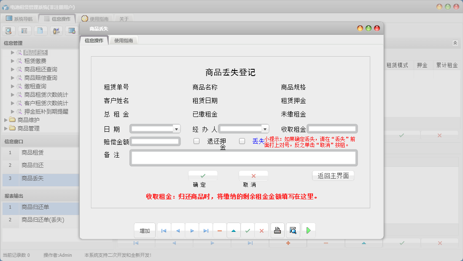
Task: Open the 经办人 dropdown
Action: tap(264, 128)
